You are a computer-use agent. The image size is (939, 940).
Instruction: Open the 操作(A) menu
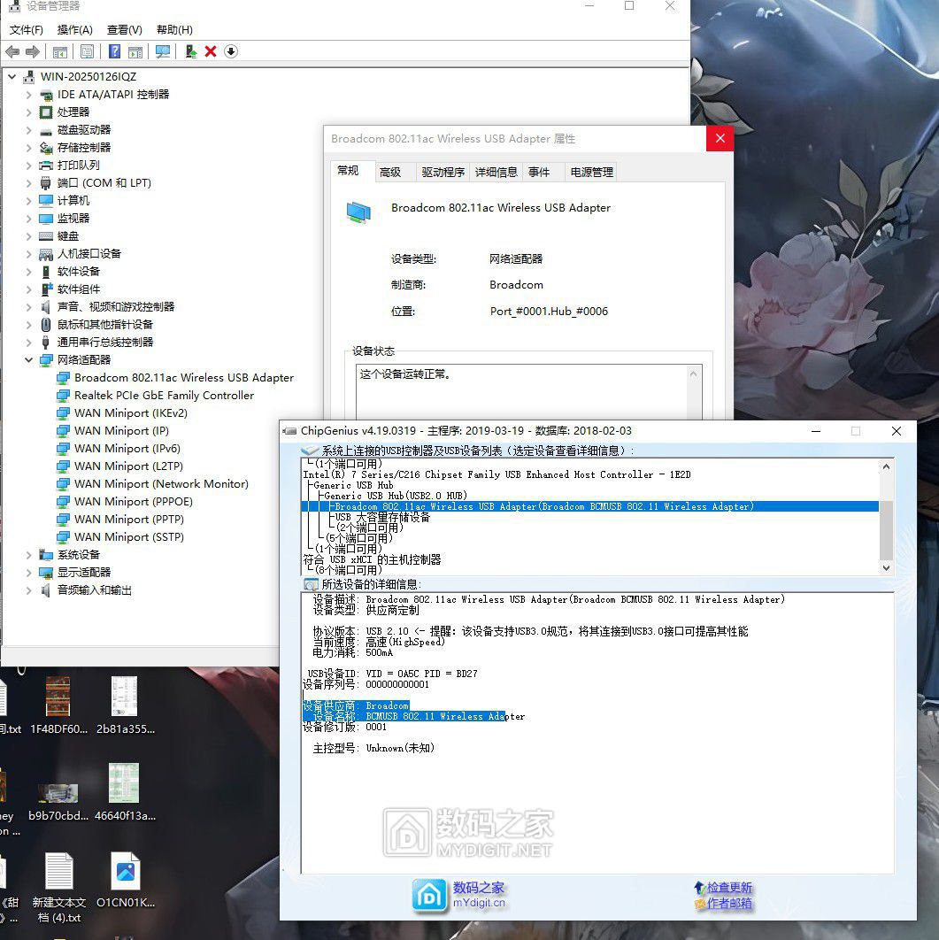click(x=75, y=30)
